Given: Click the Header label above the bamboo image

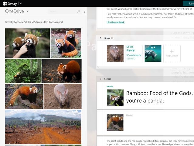Looking at the screenshot, I should 110,86.
